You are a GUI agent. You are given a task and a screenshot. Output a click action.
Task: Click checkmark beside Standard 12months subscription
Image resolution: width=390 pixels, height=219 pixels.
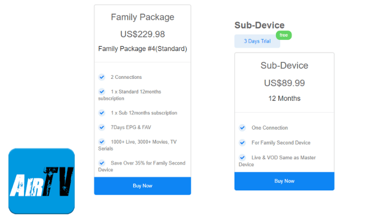102,91
